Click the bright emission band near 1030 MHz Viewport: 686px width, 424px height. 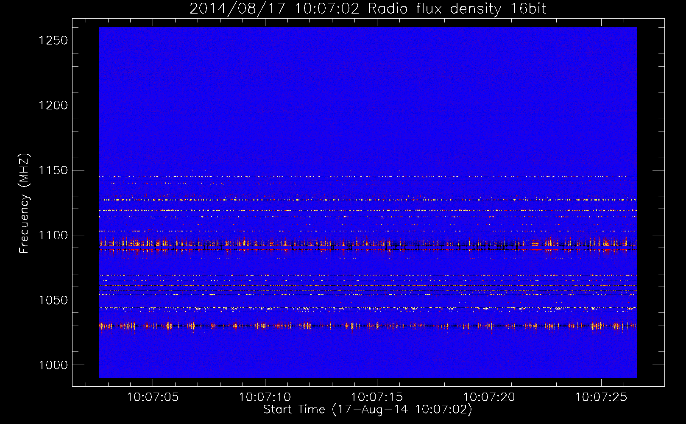tap(368, 326)
